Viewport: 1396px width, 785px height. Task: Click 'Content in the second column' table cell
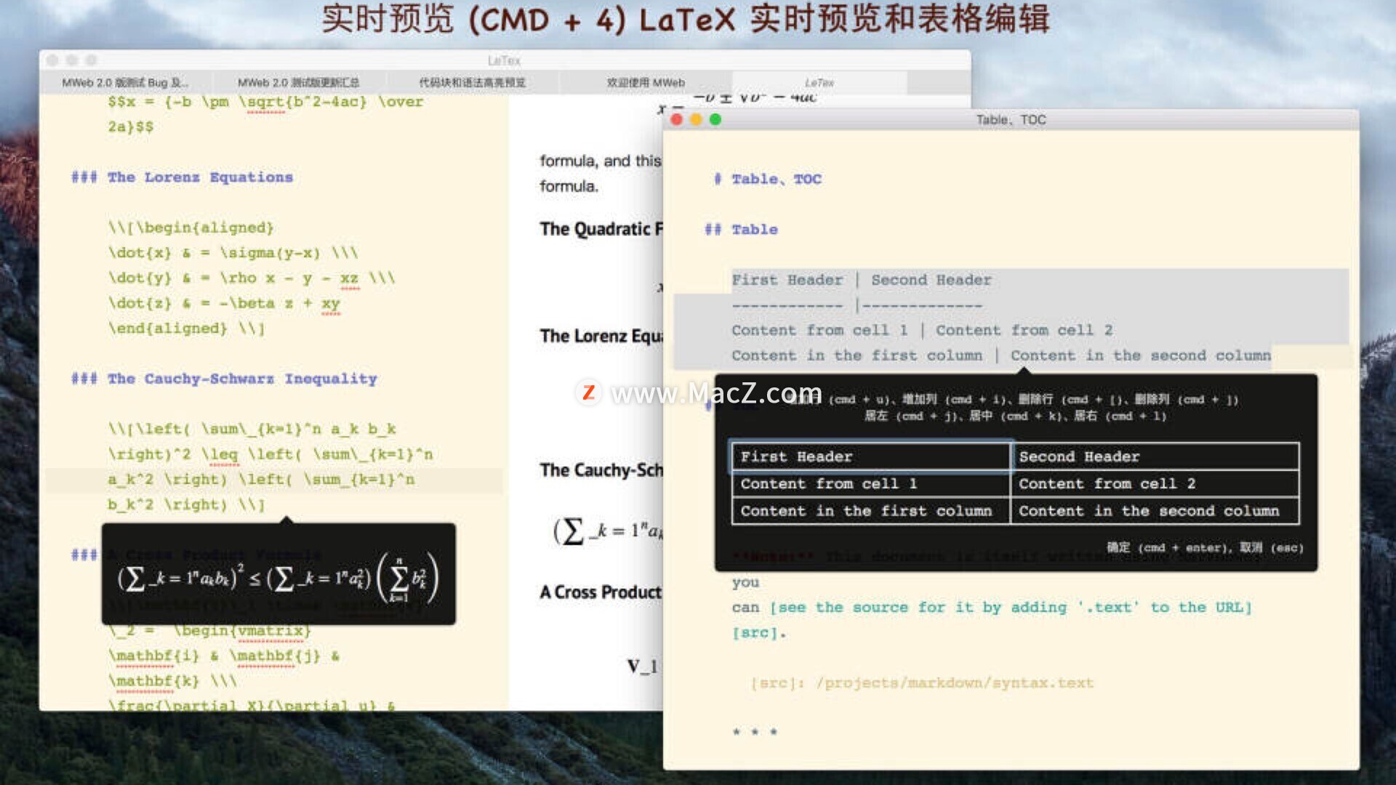tap(1155, 511)
